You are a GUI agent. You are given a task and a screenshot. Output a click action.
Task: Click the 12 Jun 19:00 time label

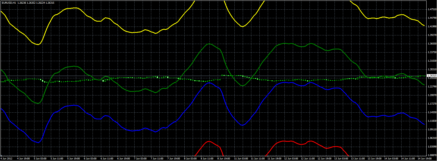pos(324,159)
